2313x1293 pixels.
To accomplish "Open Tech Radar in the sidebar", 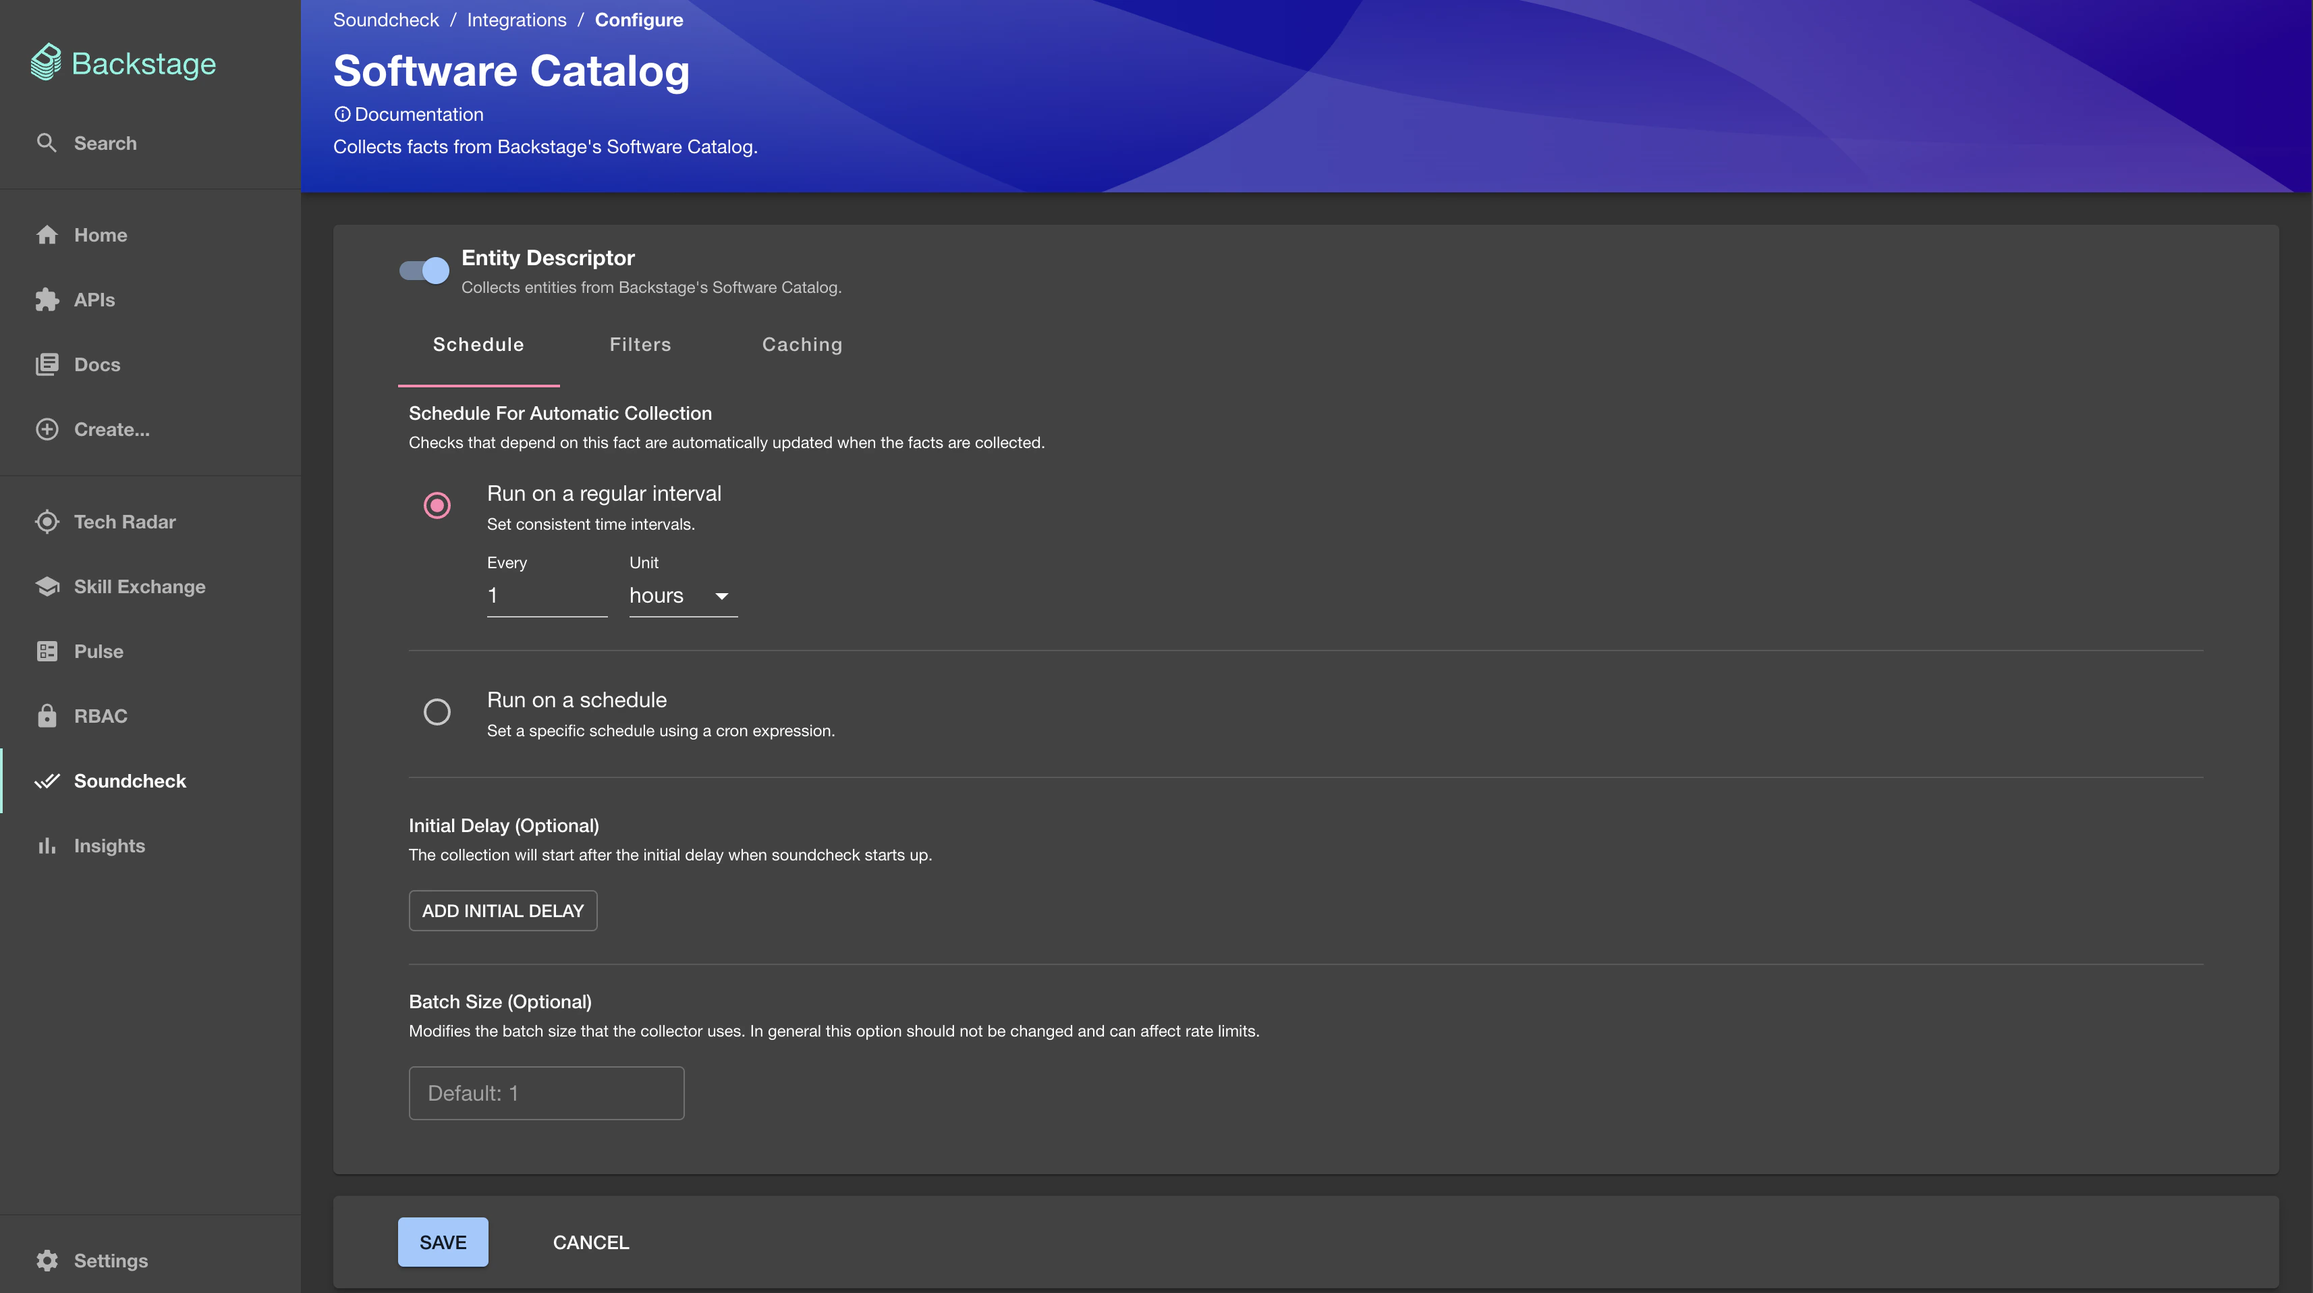I will pyautogui.click(x=150, y=522).
